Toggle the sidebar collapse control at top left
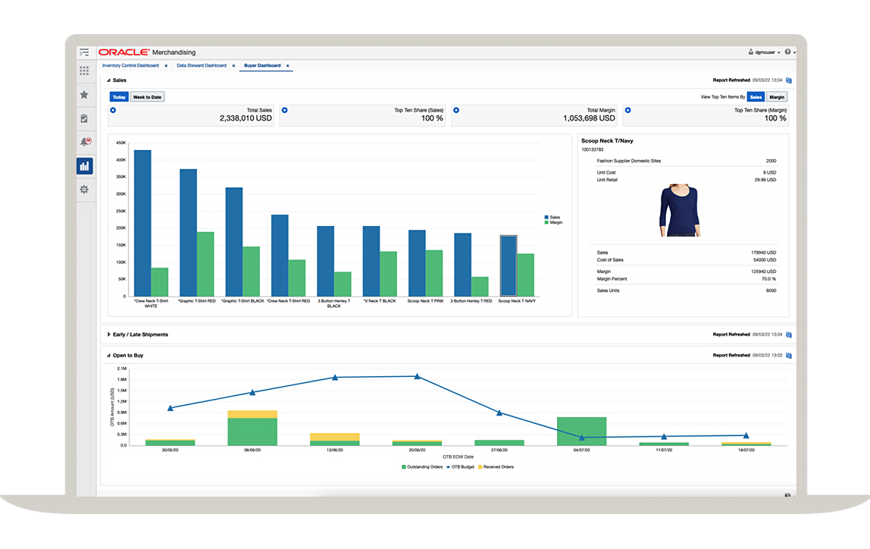The width and height of the screenshot is (870, 549). 85,52
